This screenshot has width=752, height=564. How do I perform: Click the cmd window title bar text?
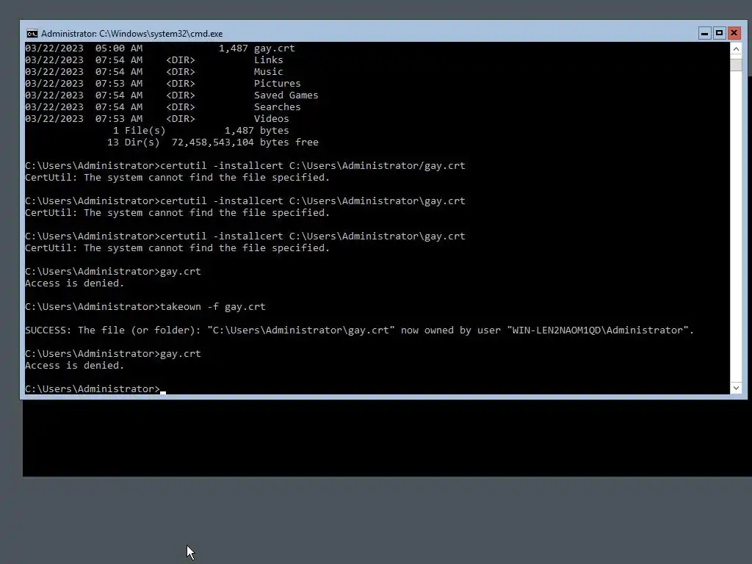pos(132,34)
